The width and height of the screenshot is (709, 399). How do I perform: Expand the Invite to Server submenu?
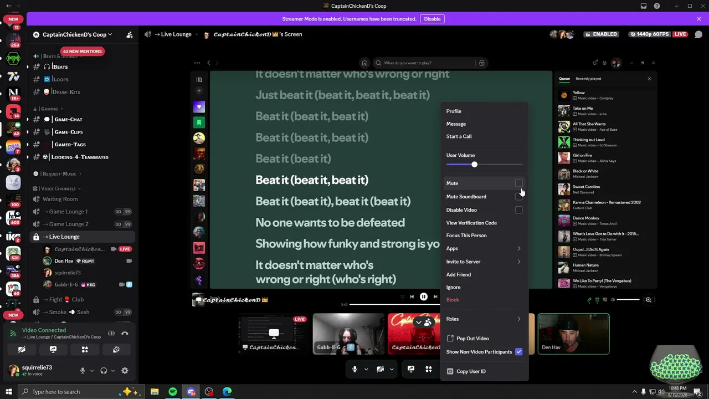(484, 262)
